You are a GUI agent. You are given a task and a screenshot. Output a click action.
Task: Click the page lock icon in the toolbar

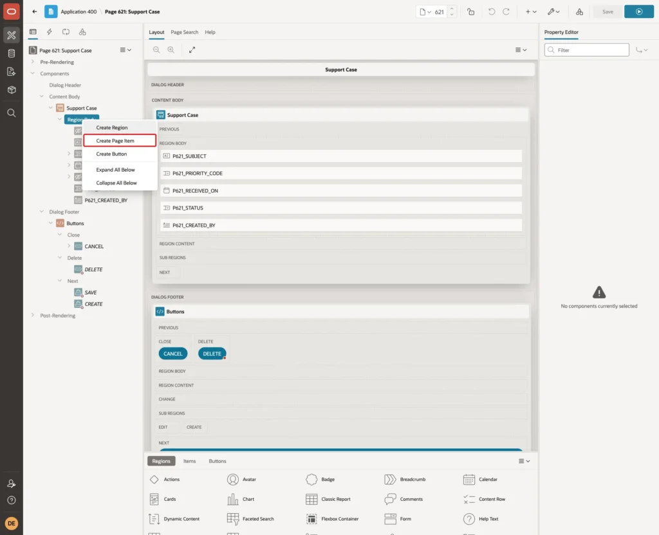point(470,12)
